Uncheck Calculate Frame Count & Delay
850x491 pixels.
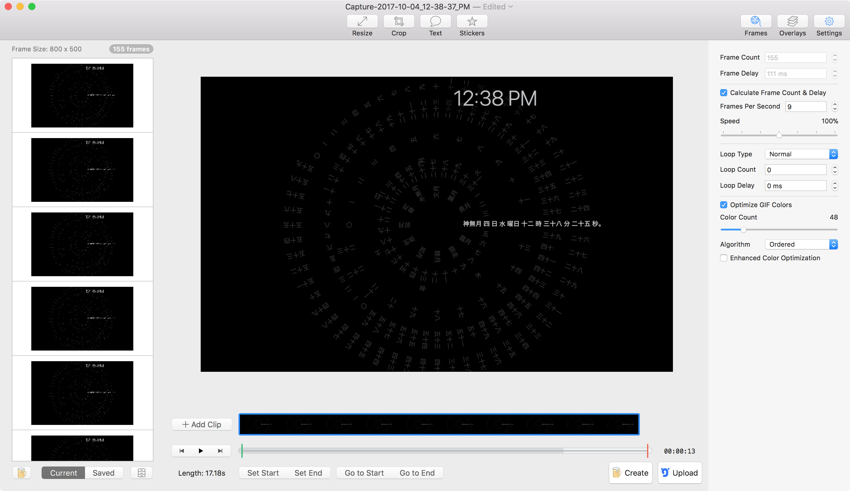723,93
